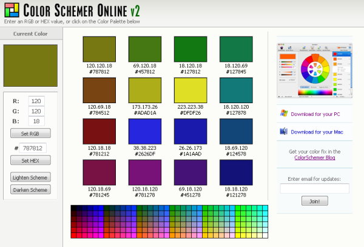Click the #121278 hex label

(236, 195)
